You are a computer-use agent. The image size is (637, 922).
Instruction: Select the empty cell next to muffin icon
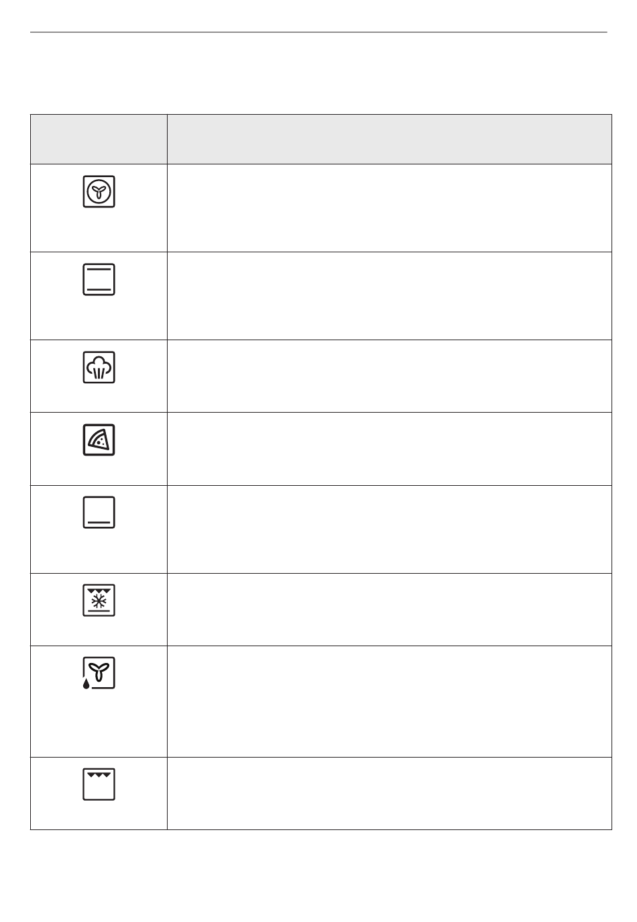tap(390, 376)
